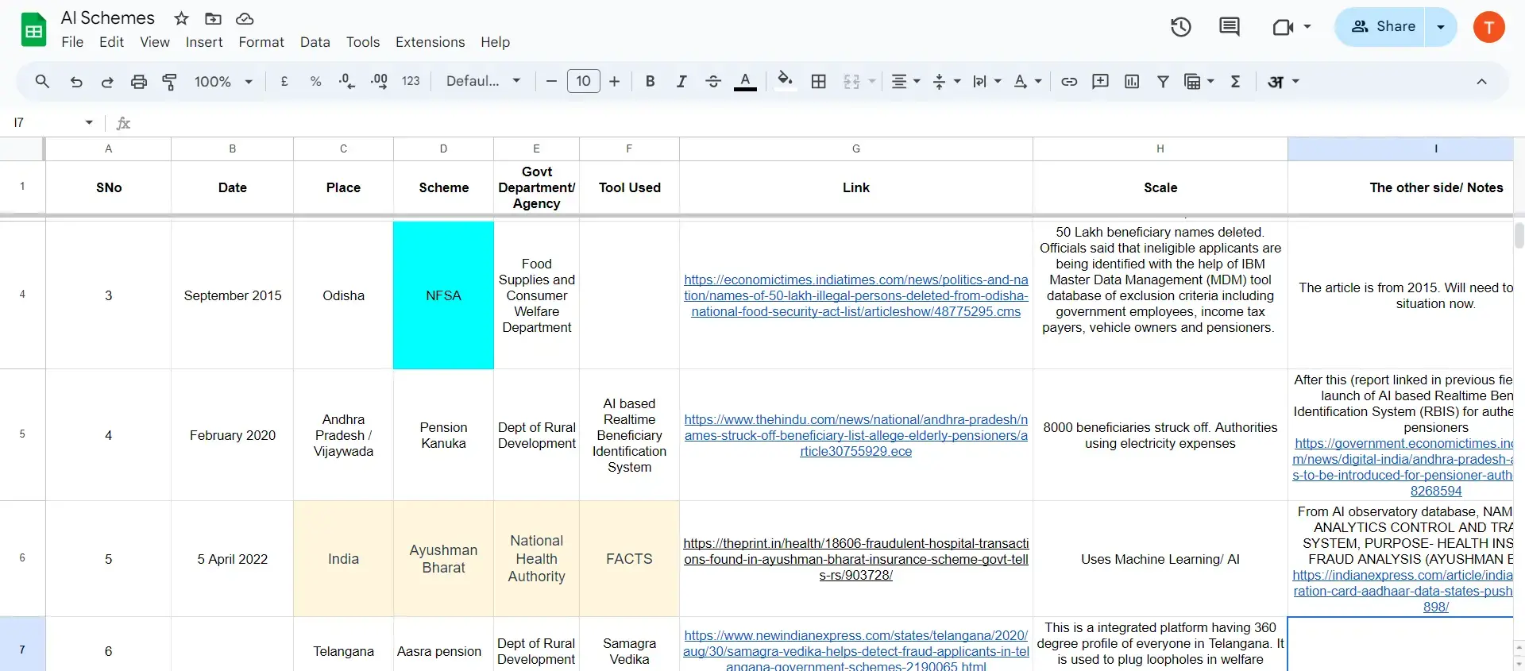Image resolution: width=1525 pixels, height=671 pixels.
Task: Open the text color picker
Action: pyautogui.click(x=745, y=81)
